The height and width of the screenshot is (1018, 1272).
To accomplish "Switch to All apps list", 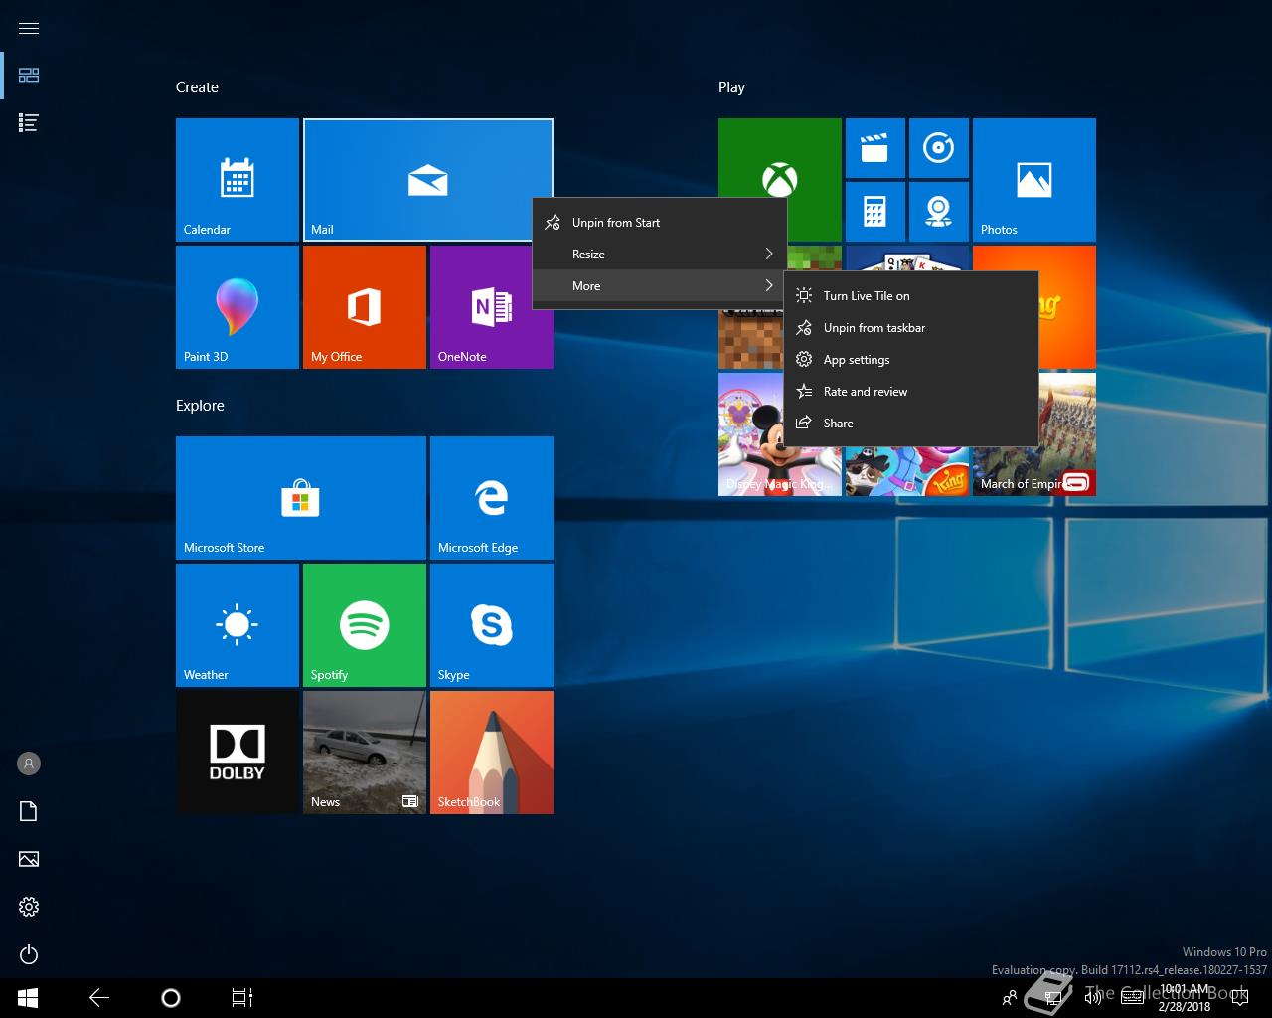I will tap(29, 123).
